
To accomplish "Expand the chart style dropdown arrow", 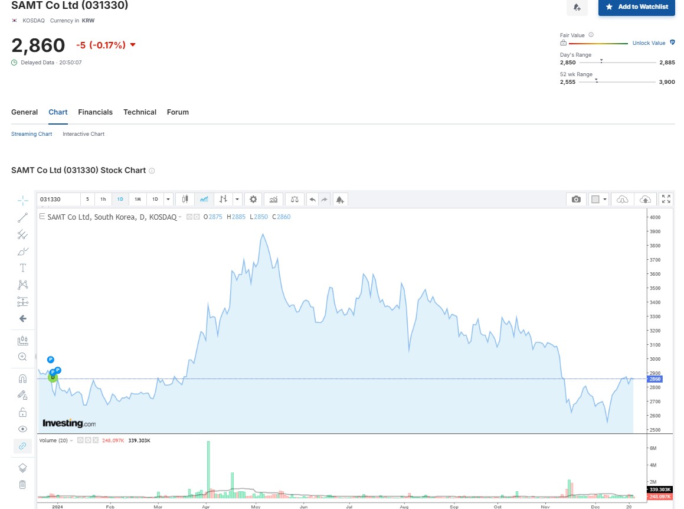I will (x=237, y=199).
